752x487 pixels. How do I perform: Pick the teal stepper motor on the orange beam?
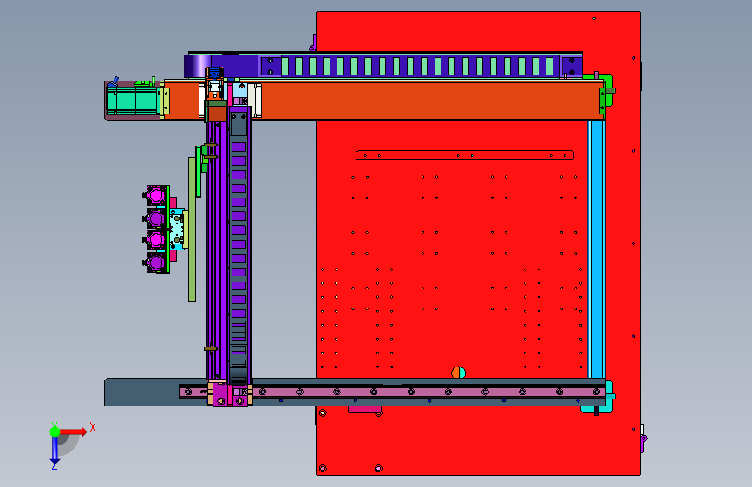click(132, 101)
